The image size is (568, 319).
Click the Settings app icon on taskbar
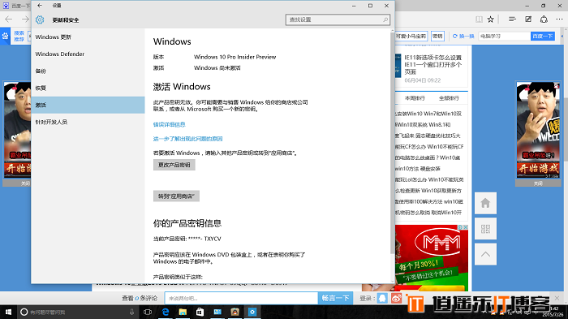click(x=252, y=312)
